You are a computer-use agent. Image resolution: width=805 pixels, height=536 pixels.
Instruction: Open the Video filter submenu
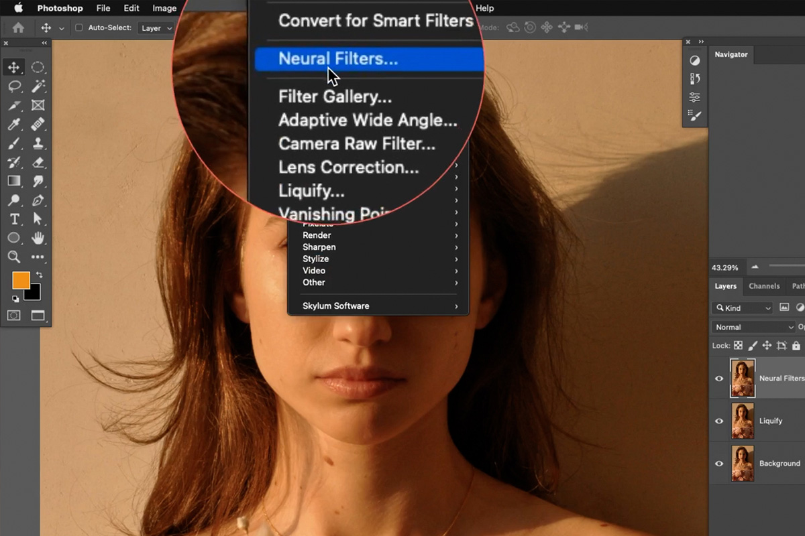378,271
